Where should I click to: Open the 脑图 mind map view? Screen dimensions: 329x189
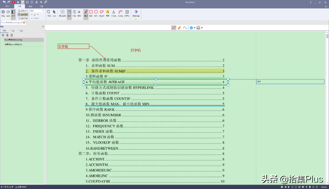79,13
